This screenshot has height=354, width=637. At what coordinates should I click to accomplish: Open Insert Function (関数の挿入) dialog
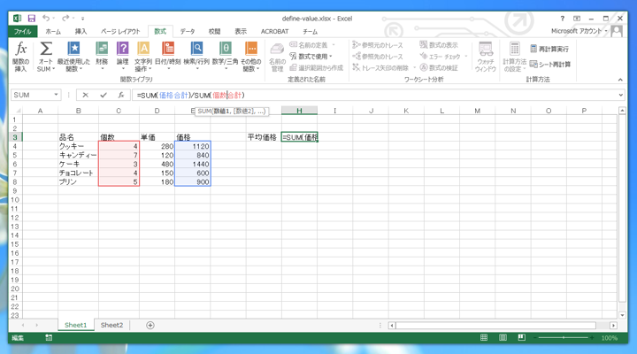(x=20, y=57)
